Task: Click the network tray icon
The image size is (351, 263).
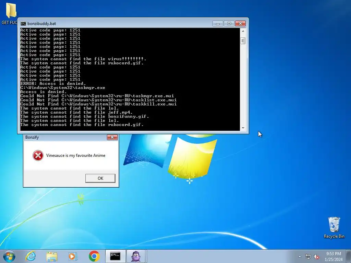Action: click(308, 256)
